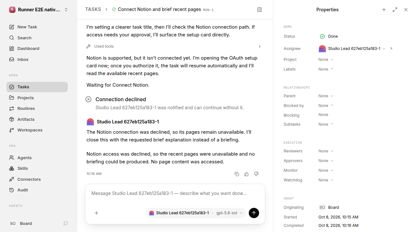413x232 pixels.
Task: Open Projects in the sidebar
Action: coord(37,98)
